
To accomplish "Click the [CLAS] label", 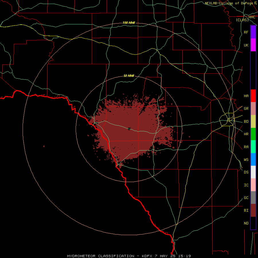I will (242, 20).
